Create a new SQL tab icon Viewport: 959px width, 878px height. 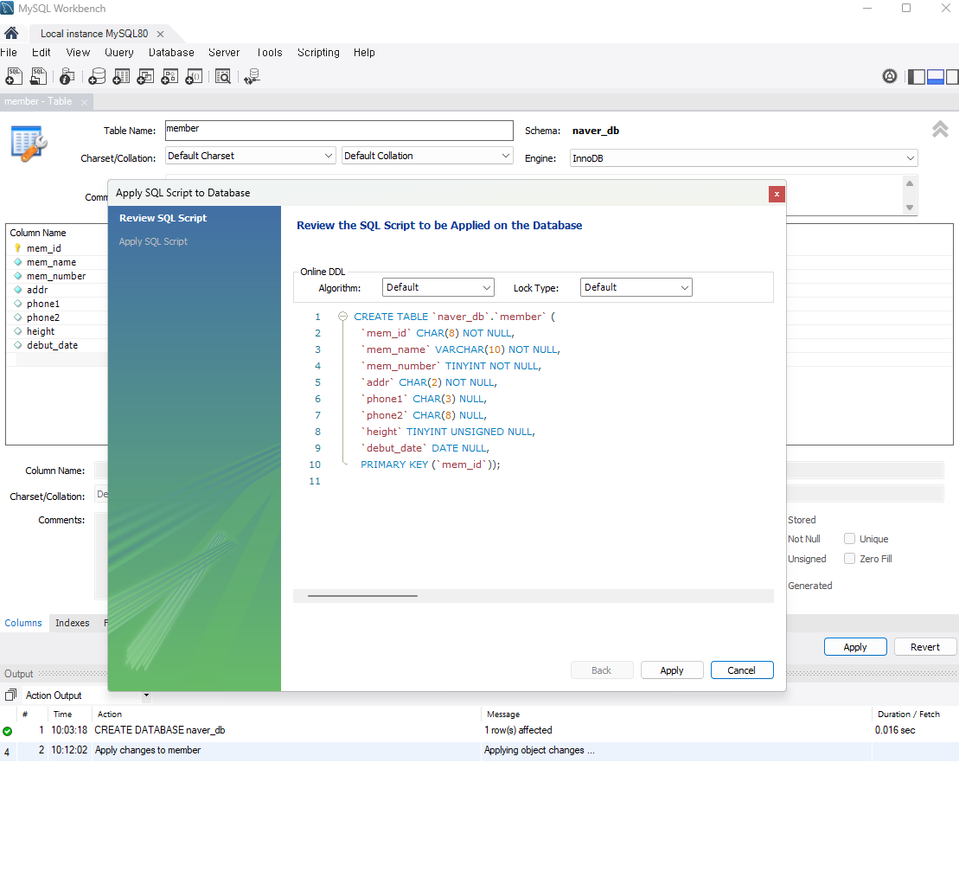[14, 76]
